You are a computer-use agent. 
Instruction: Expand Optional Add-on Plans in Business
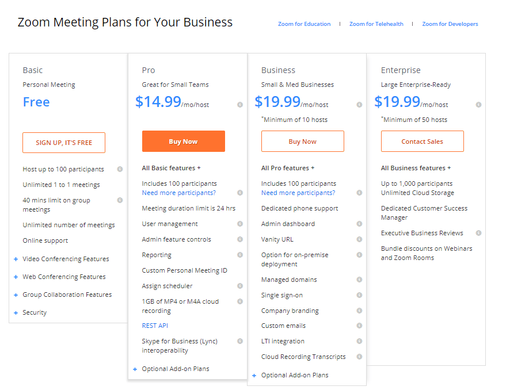254,376
